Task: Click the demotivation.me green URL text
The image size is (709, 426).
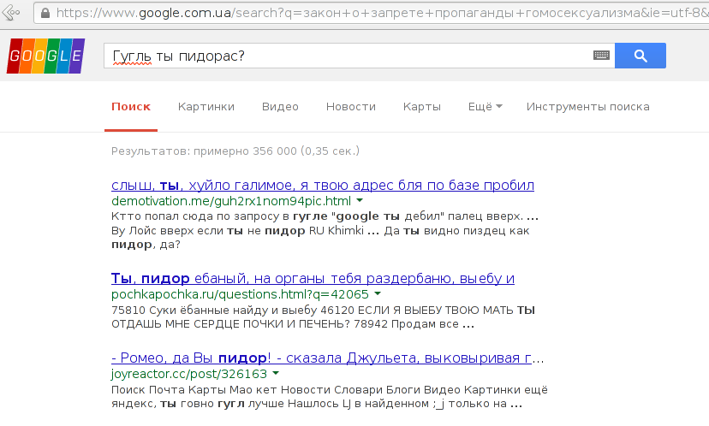Action: point(231,200)
